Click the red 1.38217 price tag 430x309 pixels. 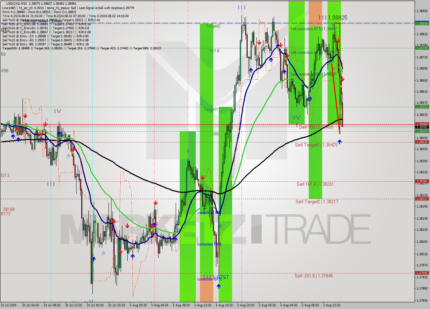click(422, 199)
